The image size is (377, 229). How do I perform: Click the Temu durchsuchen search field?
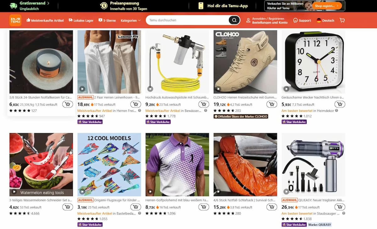click(x=187, y=20)
